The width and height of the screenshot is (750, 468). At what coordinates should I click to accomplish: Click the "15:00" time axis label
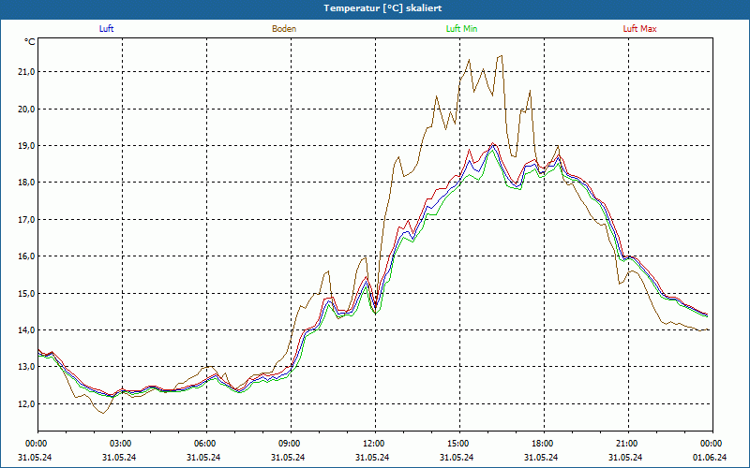pyautogui.click(x=459, y=444)
